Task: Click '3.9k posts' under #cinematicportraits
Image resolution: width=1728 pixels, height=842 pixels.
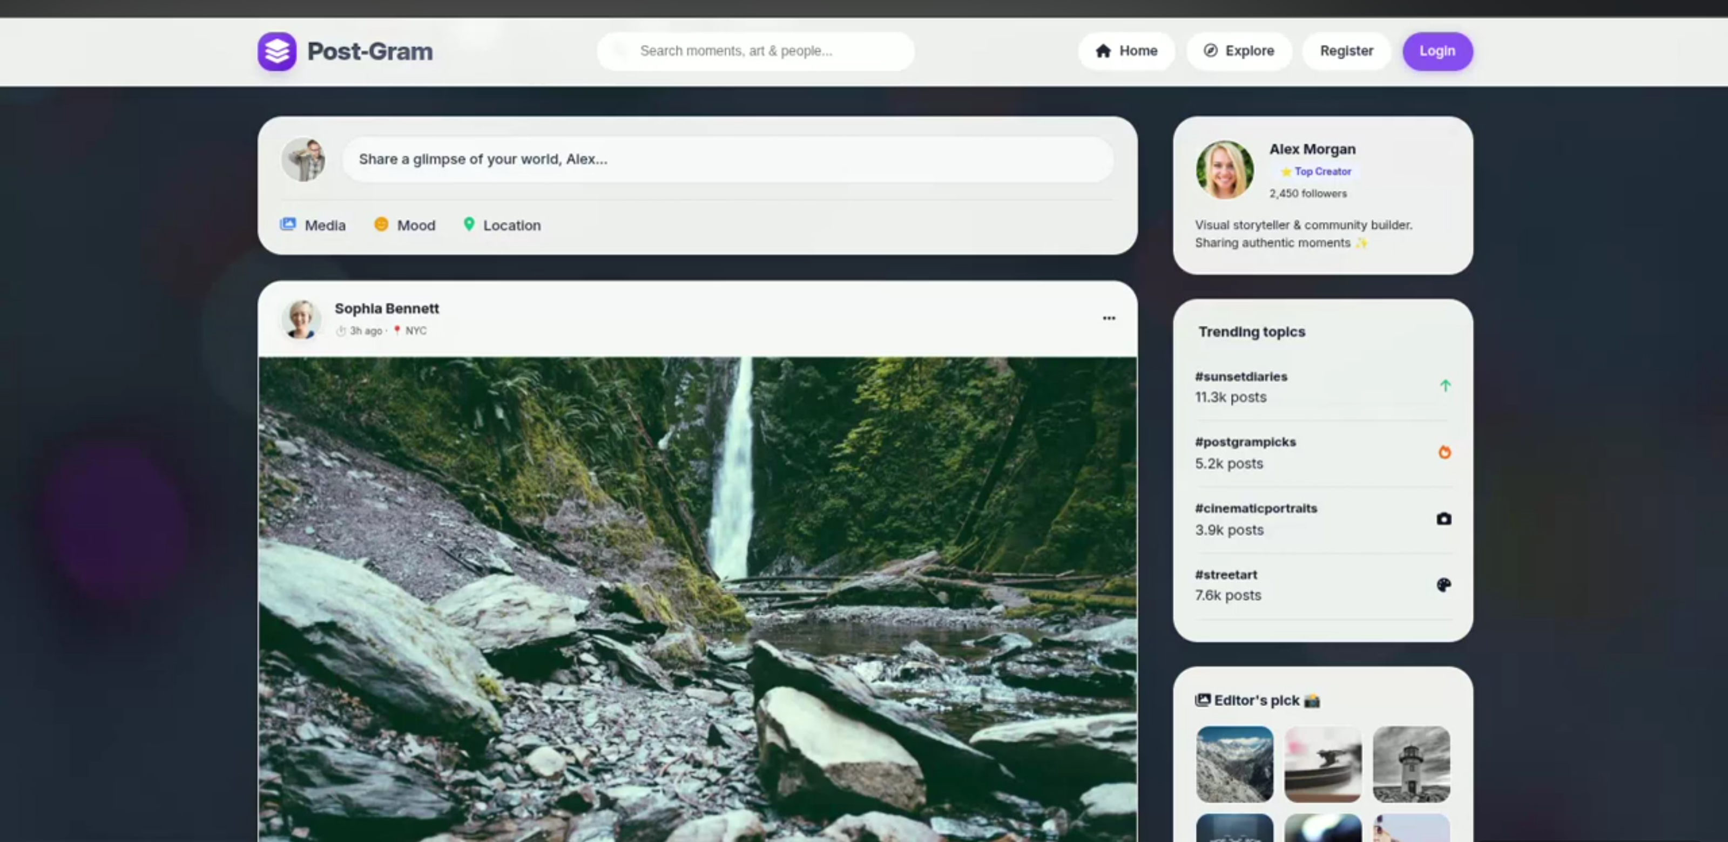Action: pyautogui.click(x=1229, y=529)
